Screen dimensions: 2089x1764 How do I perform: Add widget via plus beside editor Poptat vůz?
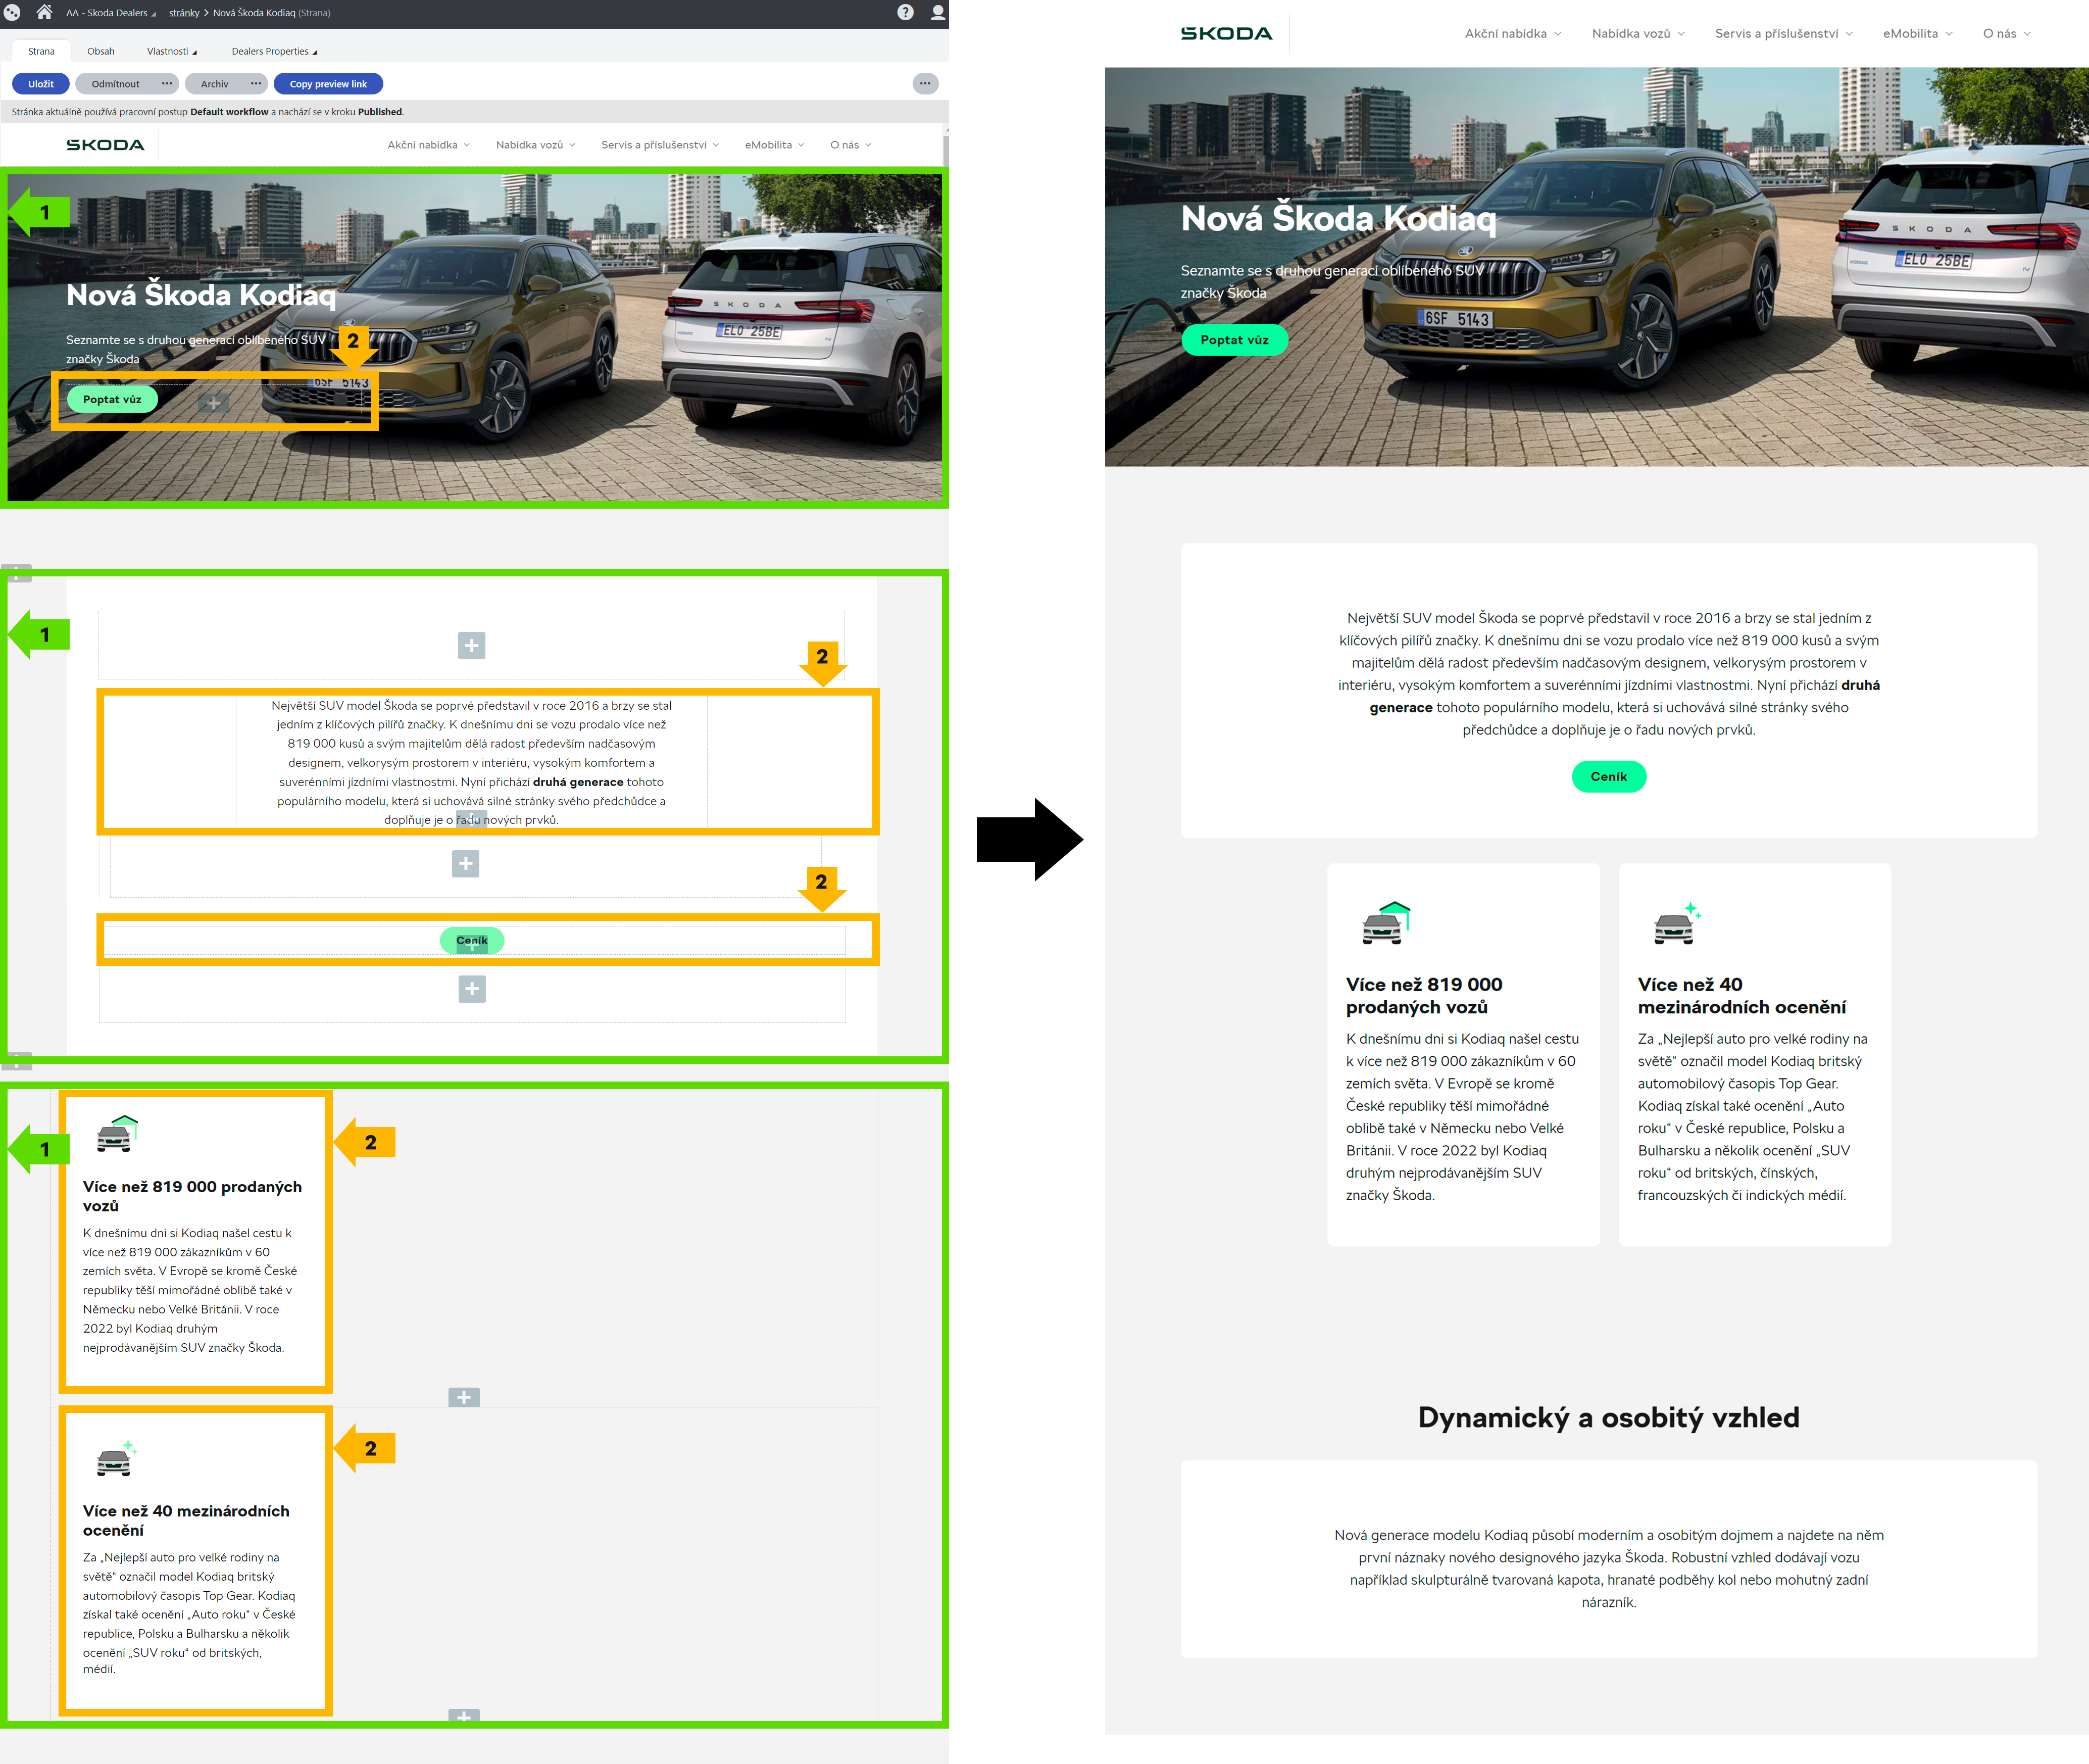pos(213,403)
